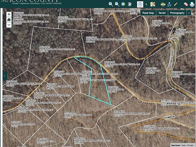Zoom out with the minus button
Viewport: 196px width, 147px height.
coord(9,25)
